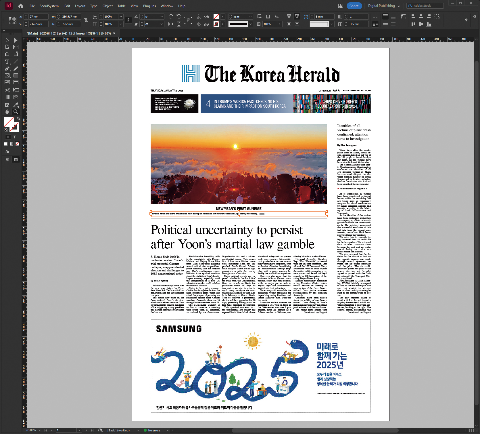This screenshot has height=434, width=480.
Task: Open stroke style dropdown
Action: (250, 24)
